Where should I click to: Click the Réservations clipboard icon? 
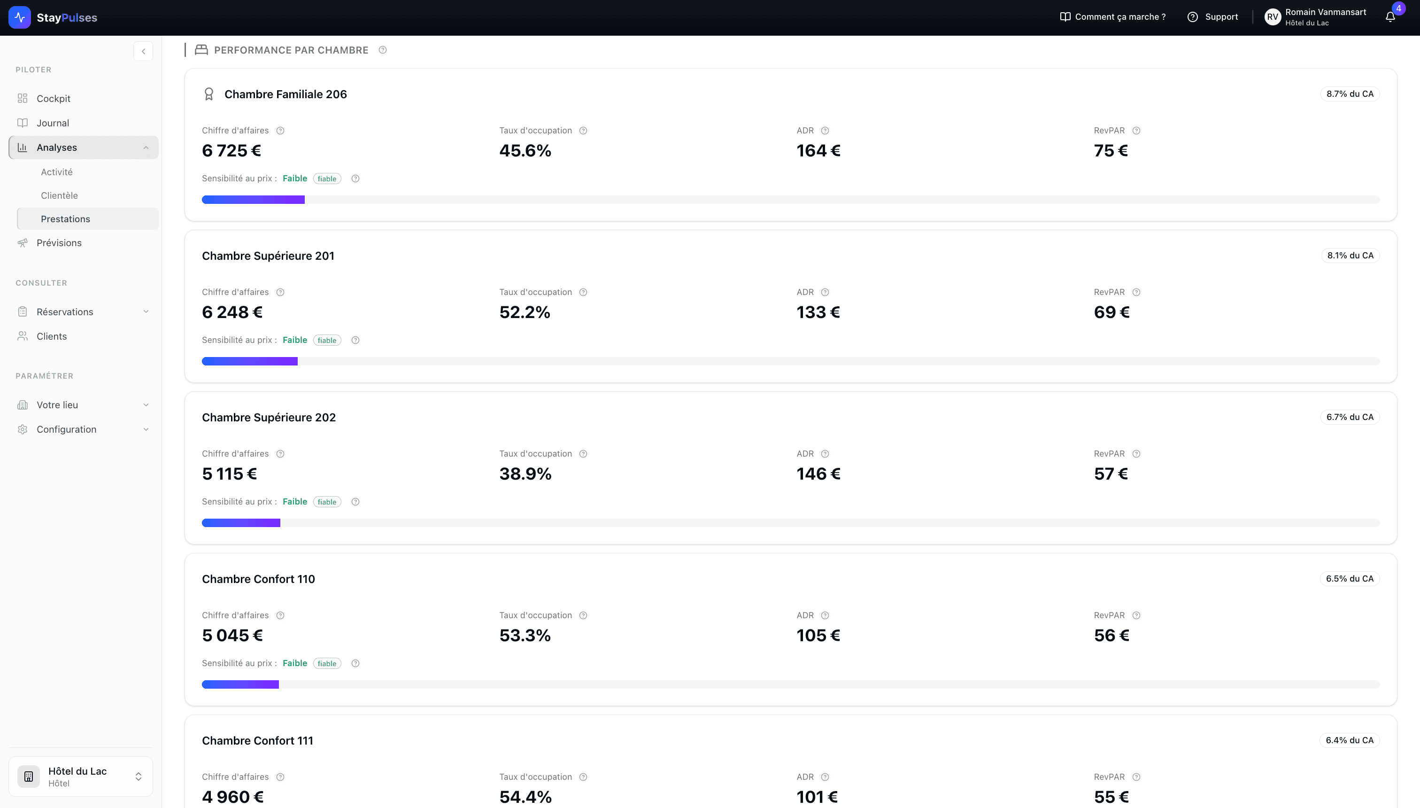click(22, 311)
